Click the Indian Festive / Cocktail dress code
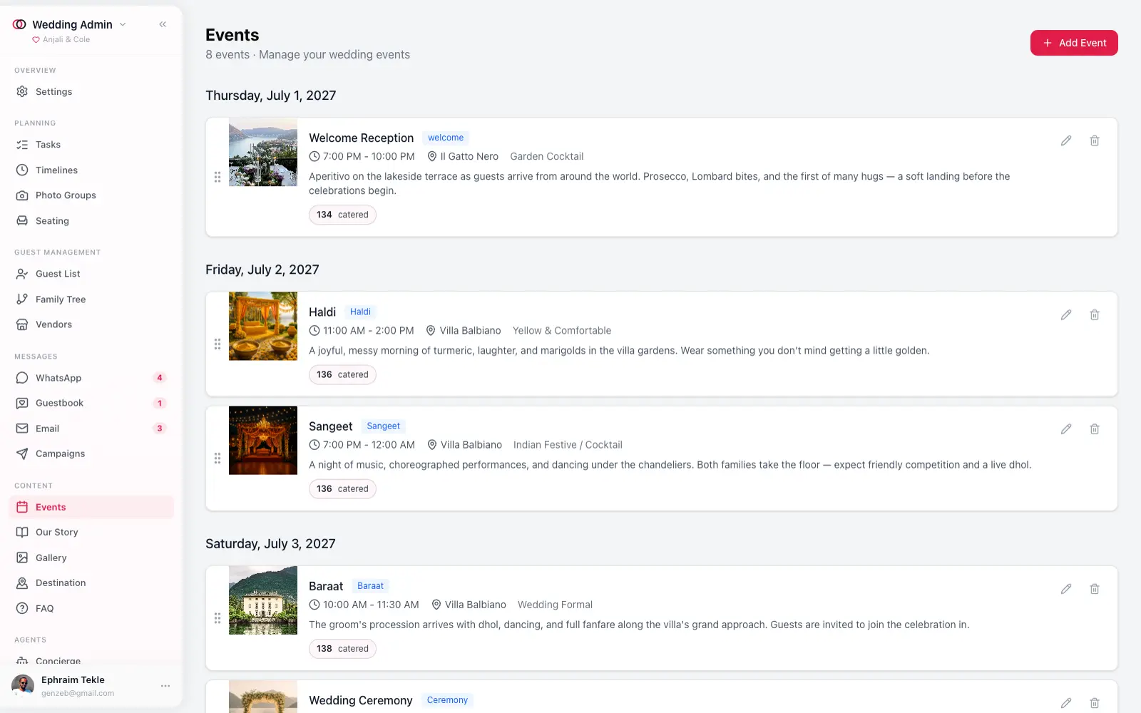 click(568, 445)
